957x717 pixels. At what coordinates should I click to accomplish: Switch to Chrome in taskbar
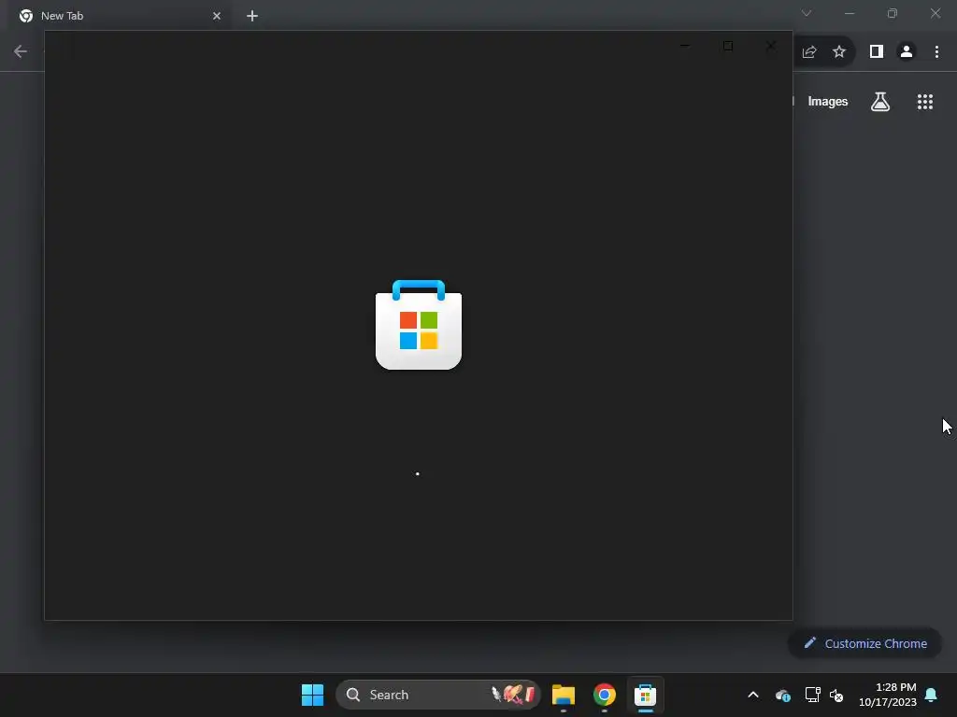(605, 695)
